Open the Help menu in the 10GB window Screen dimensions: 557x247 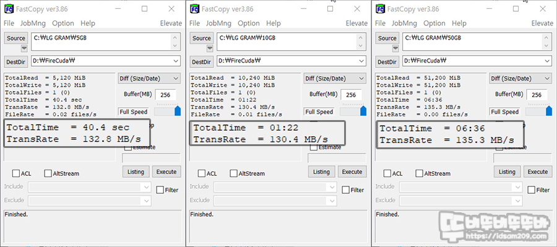[x=273, y=24]
